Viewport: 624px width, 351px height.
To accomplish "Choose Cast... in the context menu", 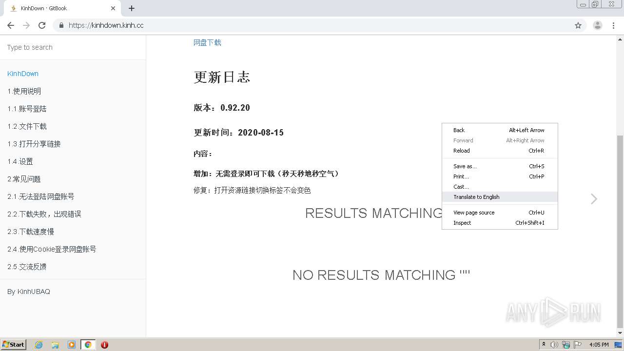I will click(x=500, y=187).
